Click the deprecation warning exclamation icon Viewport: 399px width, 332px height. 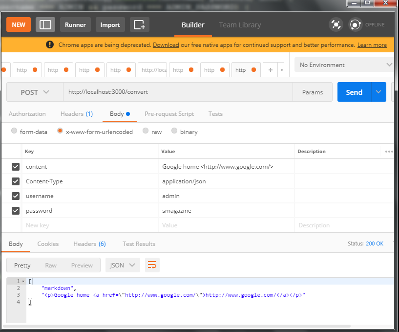click(50, 44)
